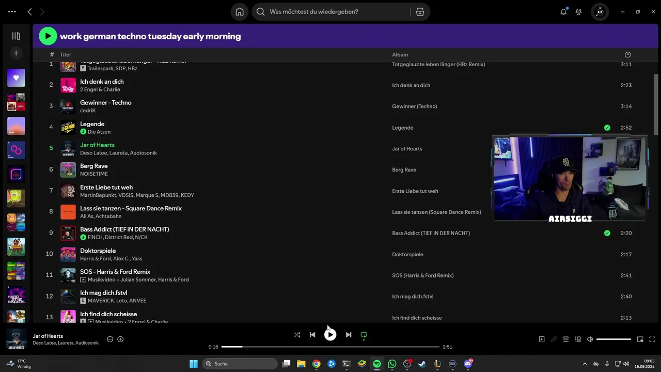
Task: Open artist 2 Engel & Charlie of track 2
Action: (100, 89)
